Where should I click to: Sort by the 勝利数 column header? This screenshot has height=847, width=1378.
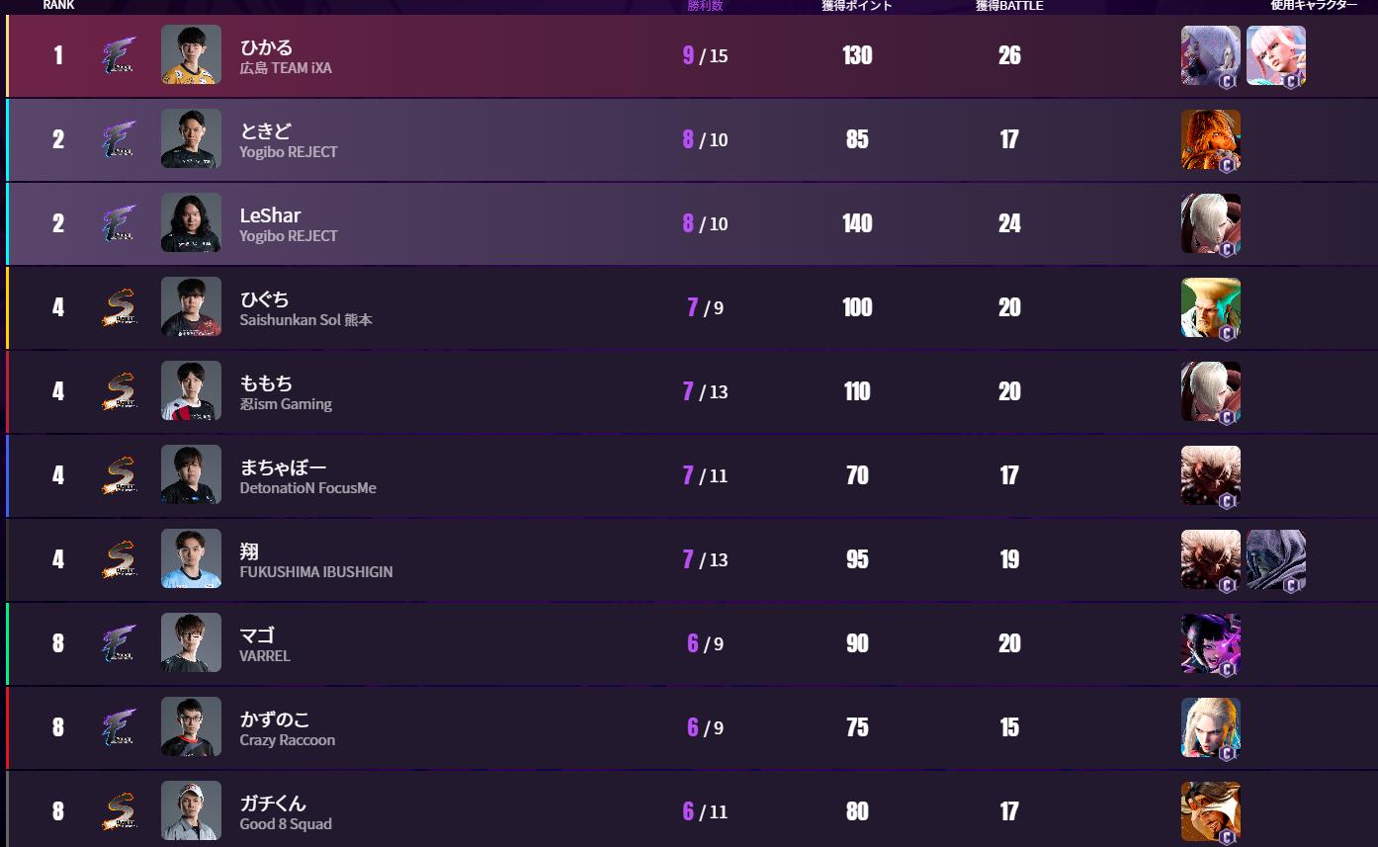(x=705, y=6)
